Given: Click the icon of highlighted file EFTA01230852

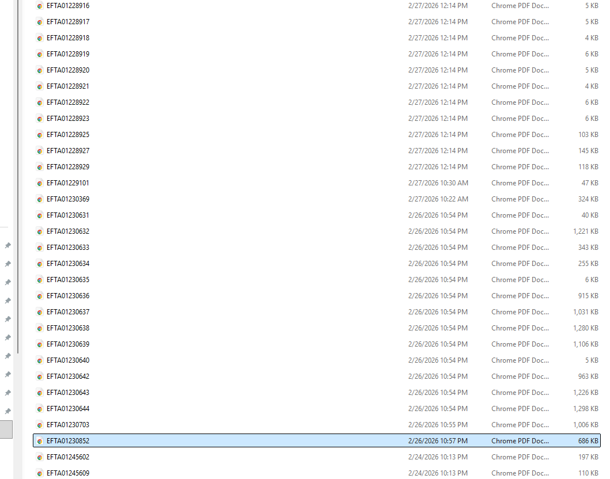Looking at the screenshot, I should (x=40, y=441).
